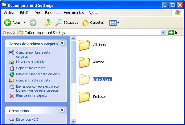Viewport: 185px width, 125px height.
Task: Open the Herramientas menu
Action: (74, 13)
